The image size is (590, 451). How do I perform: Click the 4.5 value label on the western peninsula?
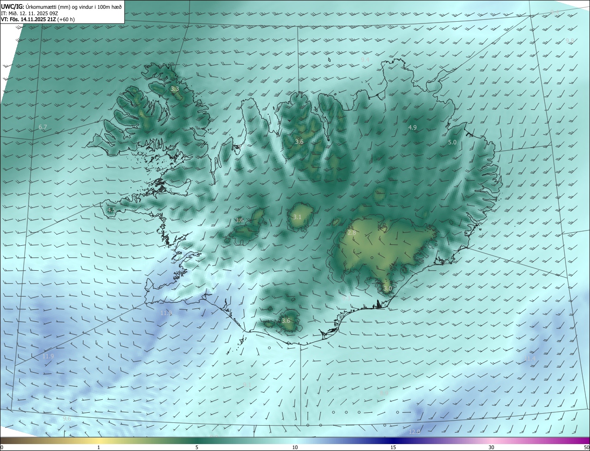[x=111, y=210]
